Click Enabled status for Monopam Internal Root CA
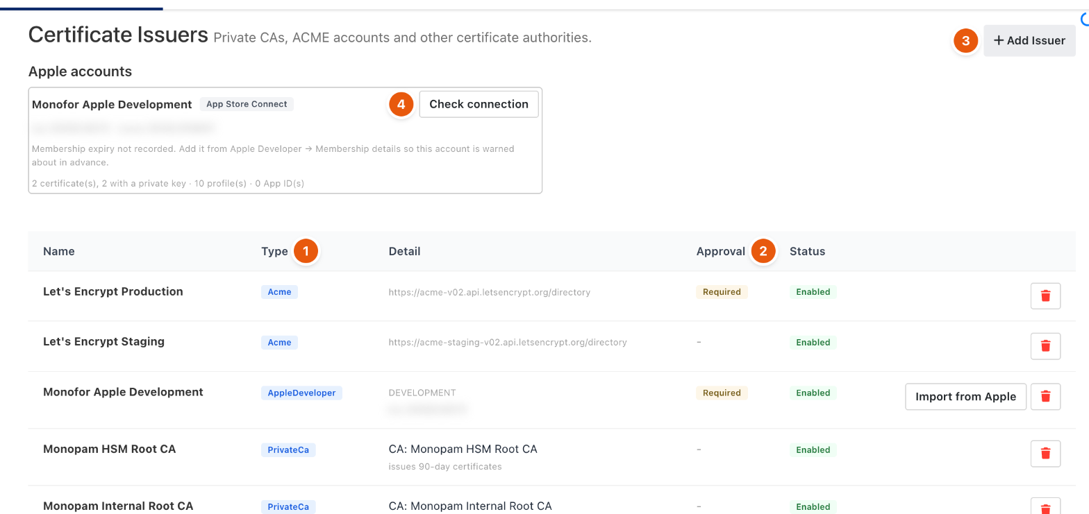This screenshot has width=1089, height=514. (x=813, y=506)
